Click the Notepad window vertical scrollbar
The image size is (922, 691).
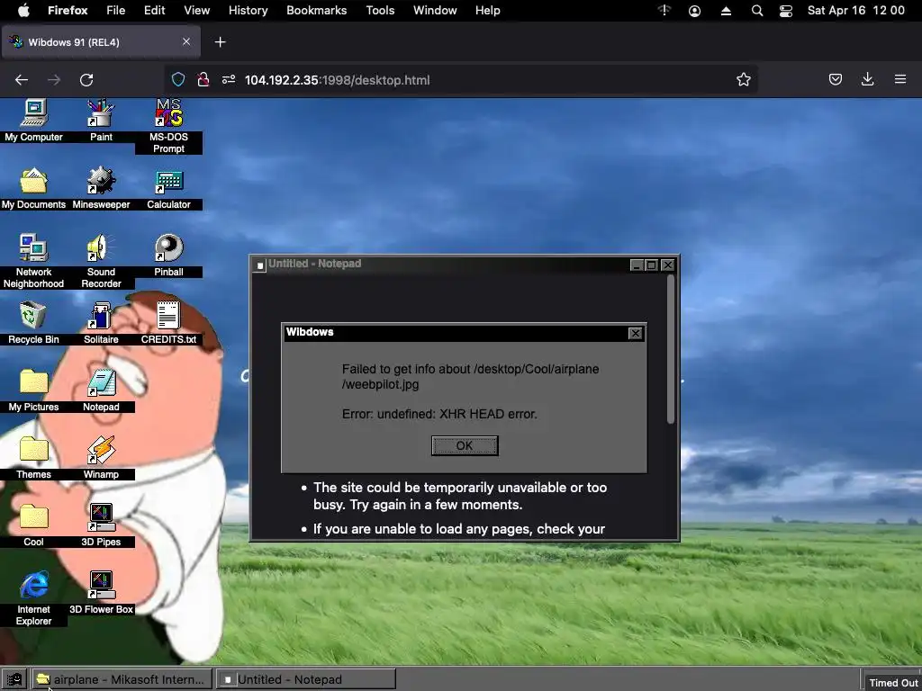[x=671, y=348]
